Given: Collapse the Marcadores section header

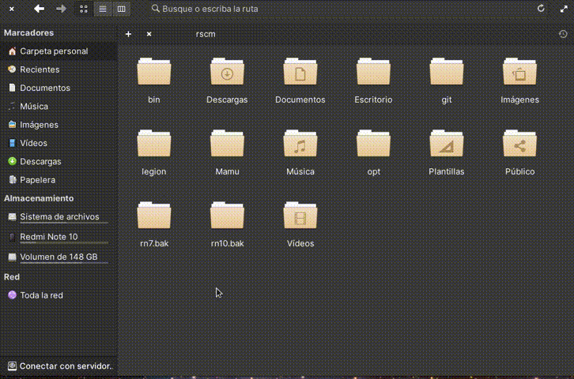Looking at the screenshot, I should click(x=28, y=33).
